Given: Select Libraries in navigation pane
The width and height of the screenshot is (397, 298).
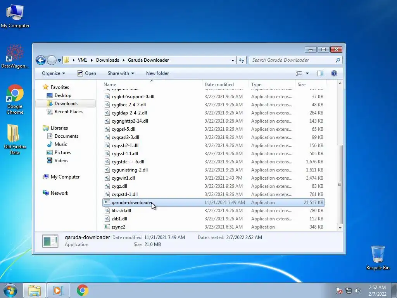Looking at the screenshot, I should pyautogui.click(x=59, y=128).
